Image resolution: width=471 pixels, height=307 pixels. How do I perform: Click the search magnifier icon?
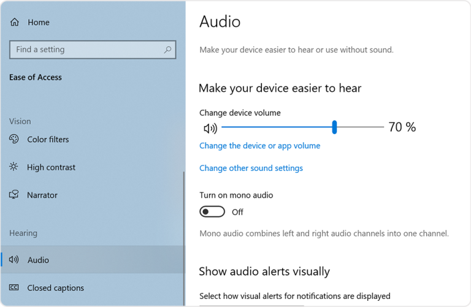[x=167, y=50]
